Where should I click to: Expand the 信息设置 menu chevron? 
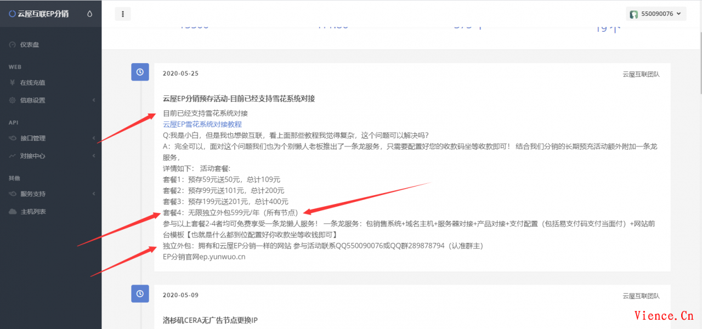tap(93, 100)
